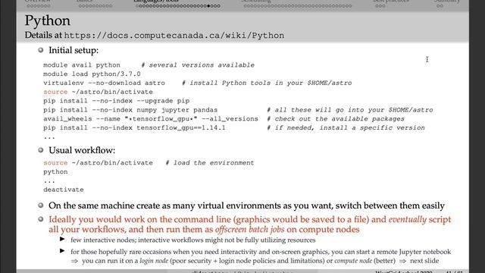Click the "next slide" text at the bottom
Viewport: 485px width, 273px height.
point(424,261)
